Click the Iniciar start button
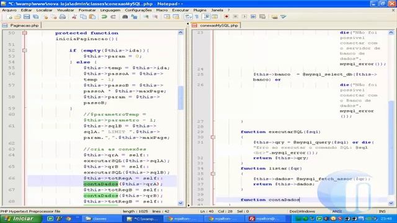Screen dimensions: 397x223 pyautogui.click(x=20, y=219)
